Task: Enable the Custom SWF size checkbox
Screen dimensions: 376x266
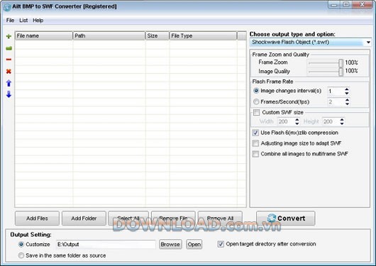Action: click(x=256, y=112)
